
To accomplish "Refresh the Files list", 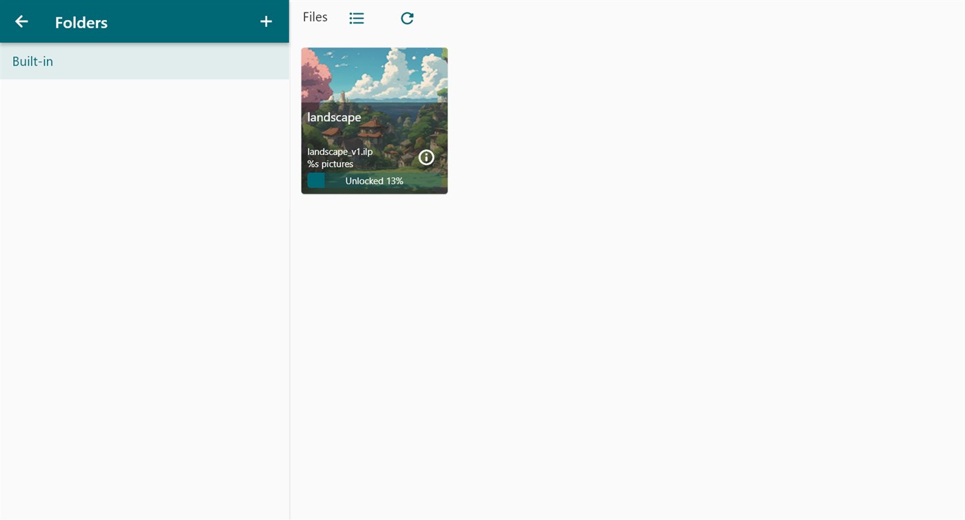I will [407, 17].
